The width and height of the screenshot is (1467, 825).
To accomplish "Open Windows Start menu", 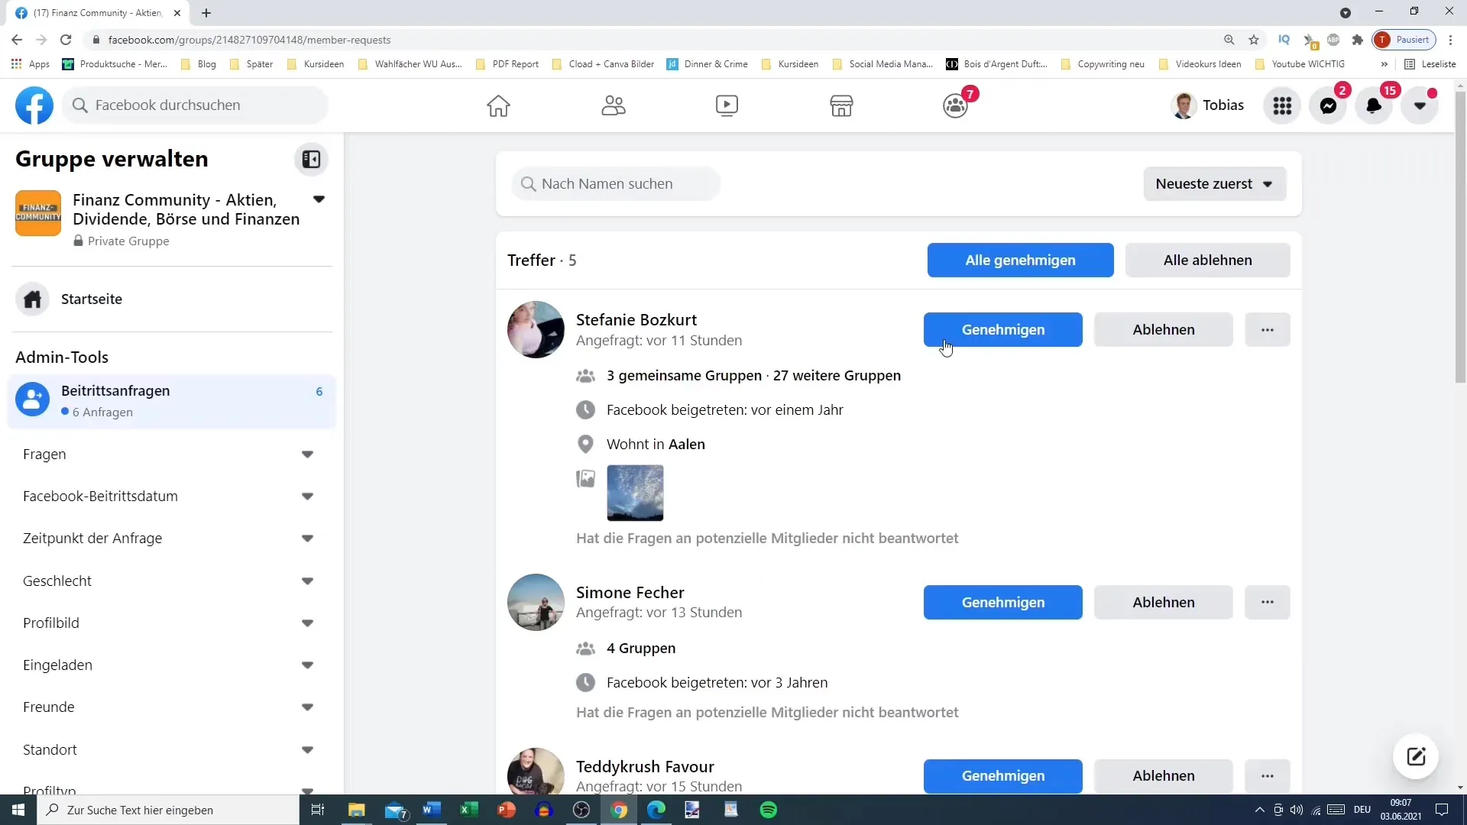I will click(x=18, y=810).
